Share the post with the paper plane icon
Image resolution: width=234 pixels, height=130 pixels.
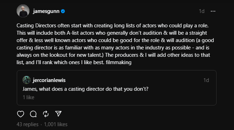(58, 114)
